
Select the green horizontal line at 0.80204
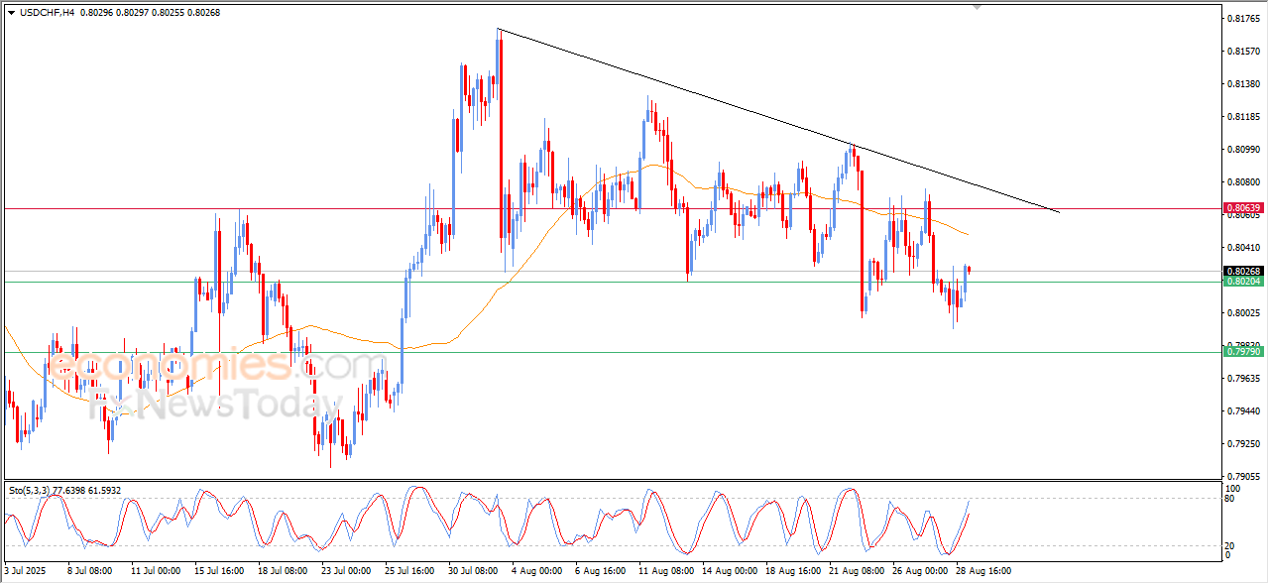pos(612,283)
